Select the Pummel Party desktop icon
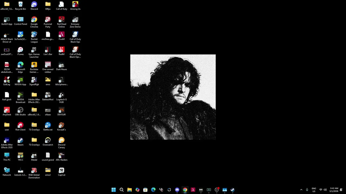The width and height of the screenshot is (346, 194). point(48,22)
